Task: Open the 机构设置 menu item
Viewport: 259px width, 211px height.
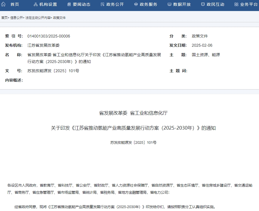Action: [x=48, y=4]
